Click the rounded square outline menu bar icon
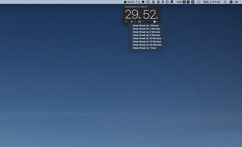Viewport: 242px width, 147px height. tap(167, 2)
